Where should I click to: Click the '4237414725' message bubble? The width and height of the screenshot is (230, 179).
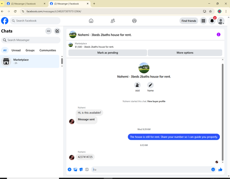pyautogui.click(x=85, y=157)
